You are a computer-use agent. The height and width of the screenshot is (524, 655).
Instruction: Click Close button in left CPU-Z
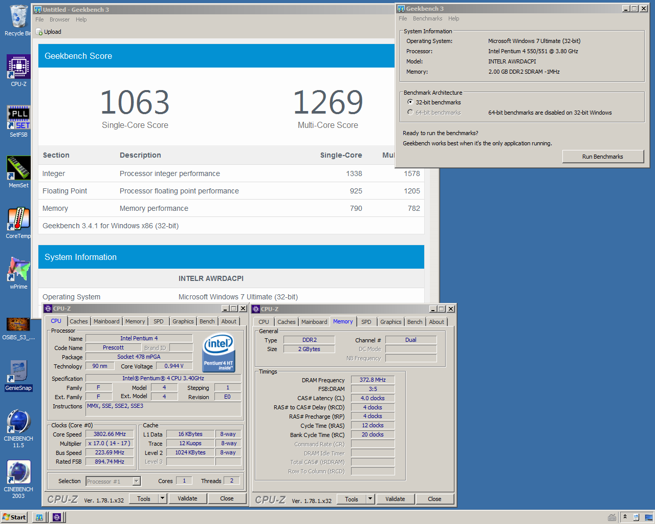(227, 498)
